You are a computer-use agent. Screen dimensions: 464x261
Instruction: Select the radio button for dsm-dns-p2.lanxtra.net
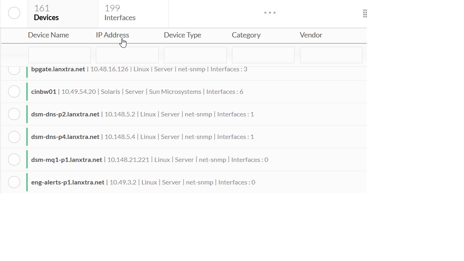14,114
